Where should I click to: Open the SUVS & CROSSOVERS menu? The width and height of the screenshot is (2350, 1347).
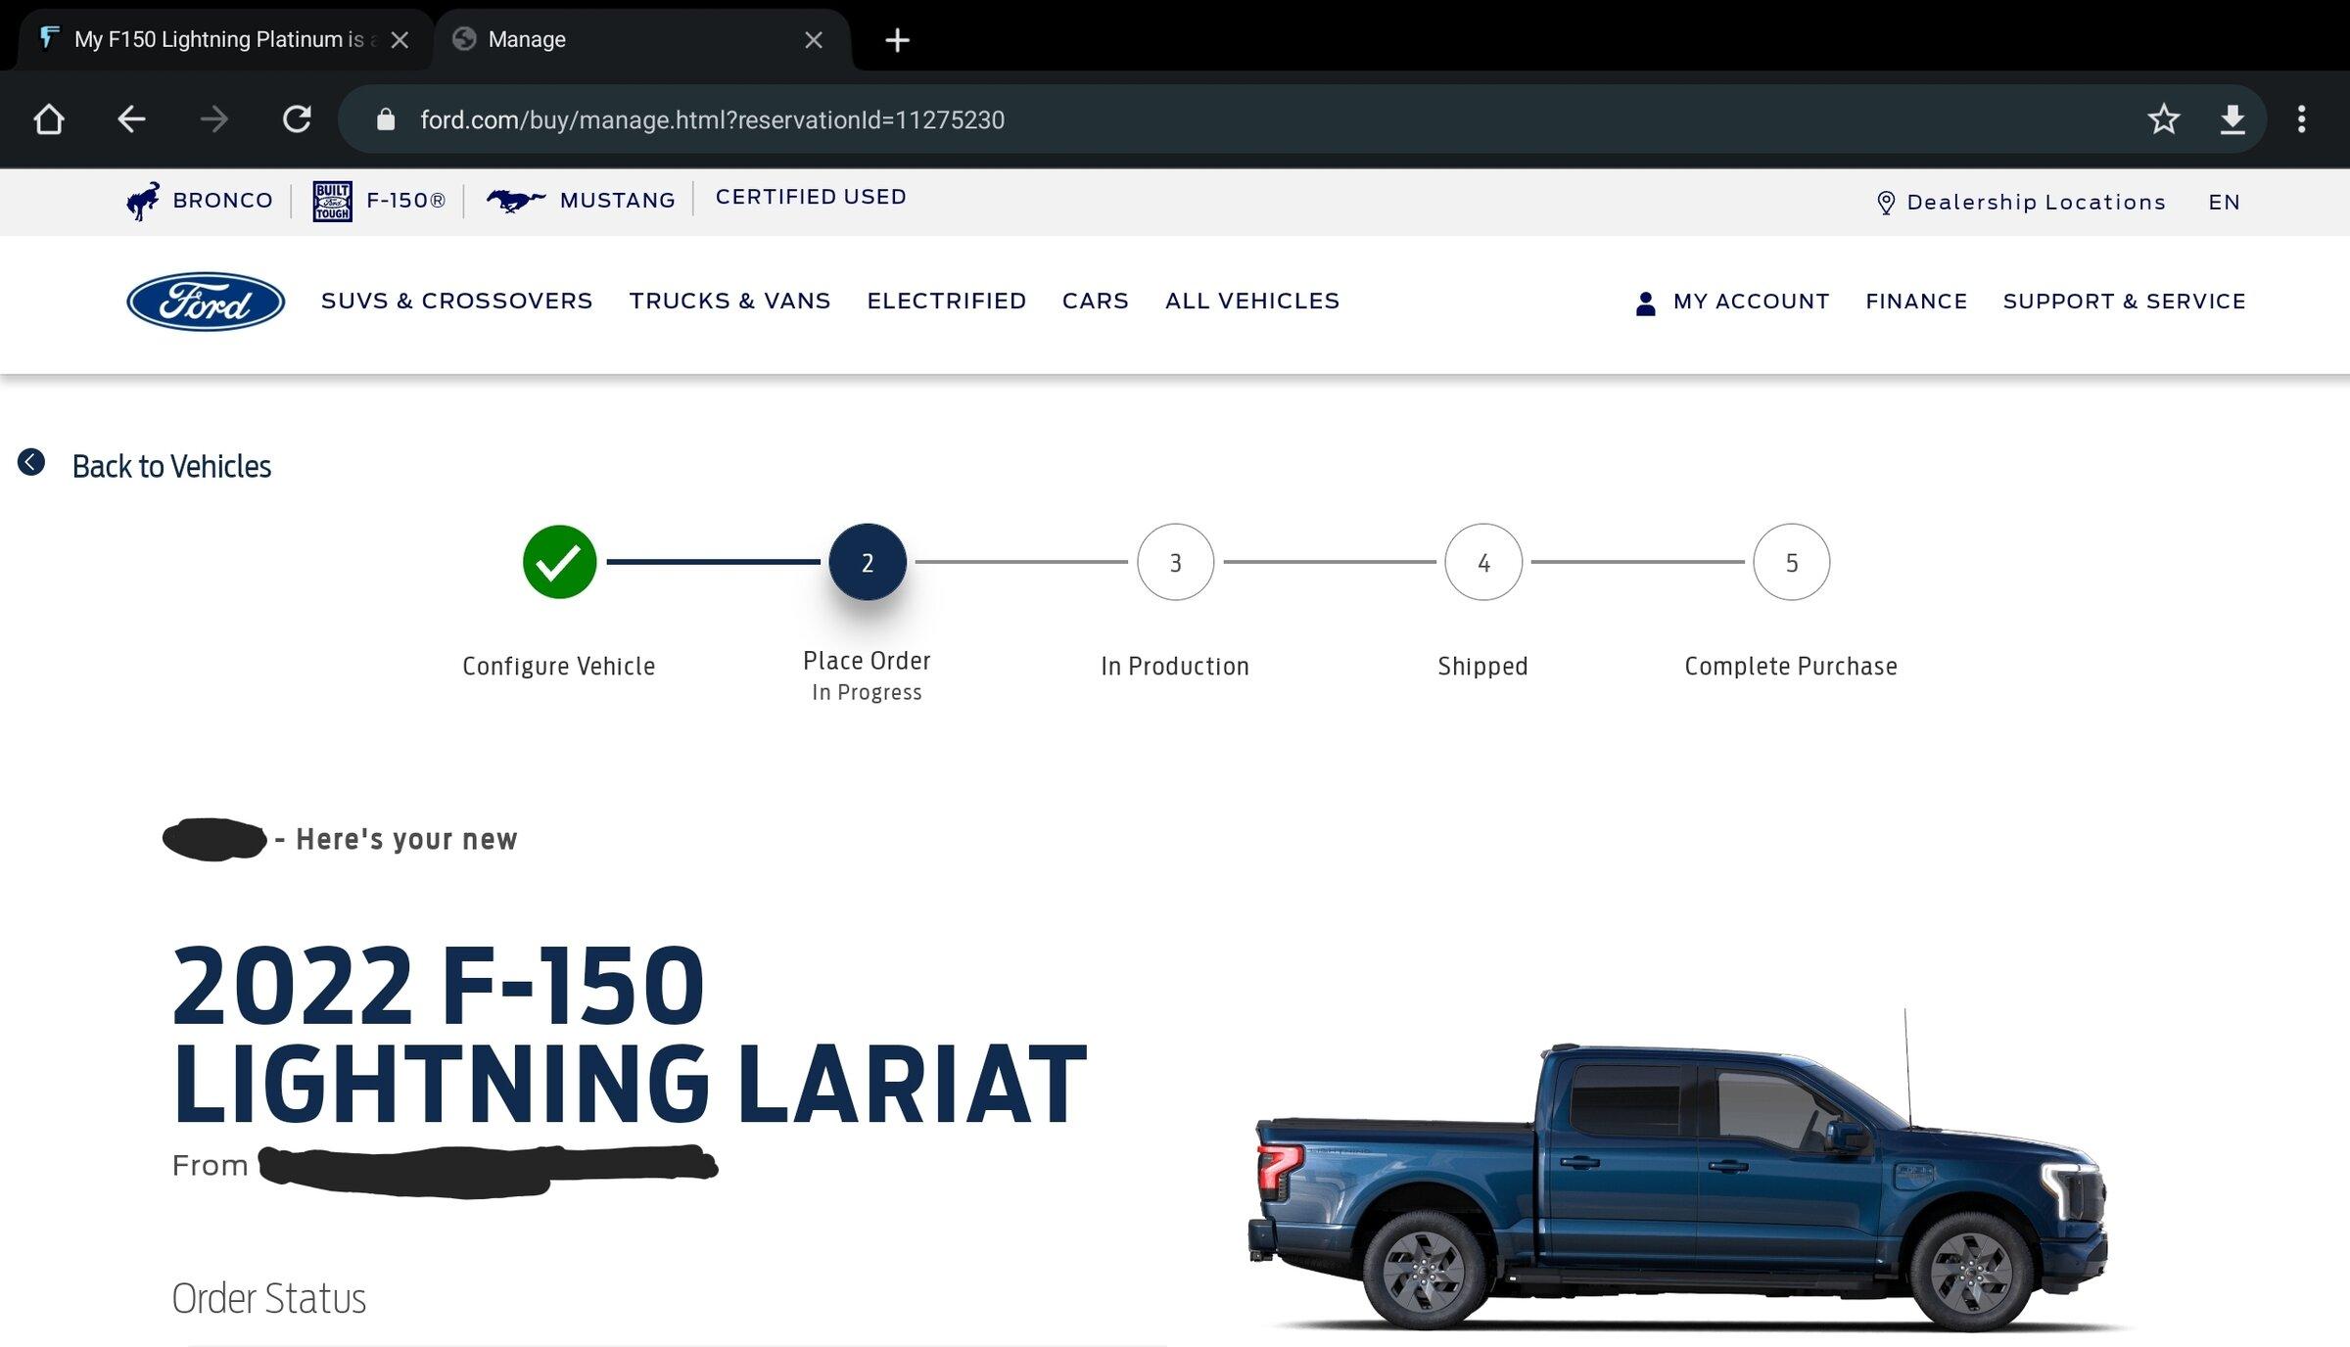tap(457, 302)
